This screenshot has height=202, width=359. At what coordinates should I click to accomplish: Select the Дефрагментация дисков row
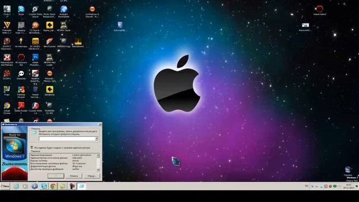[63, 166]
